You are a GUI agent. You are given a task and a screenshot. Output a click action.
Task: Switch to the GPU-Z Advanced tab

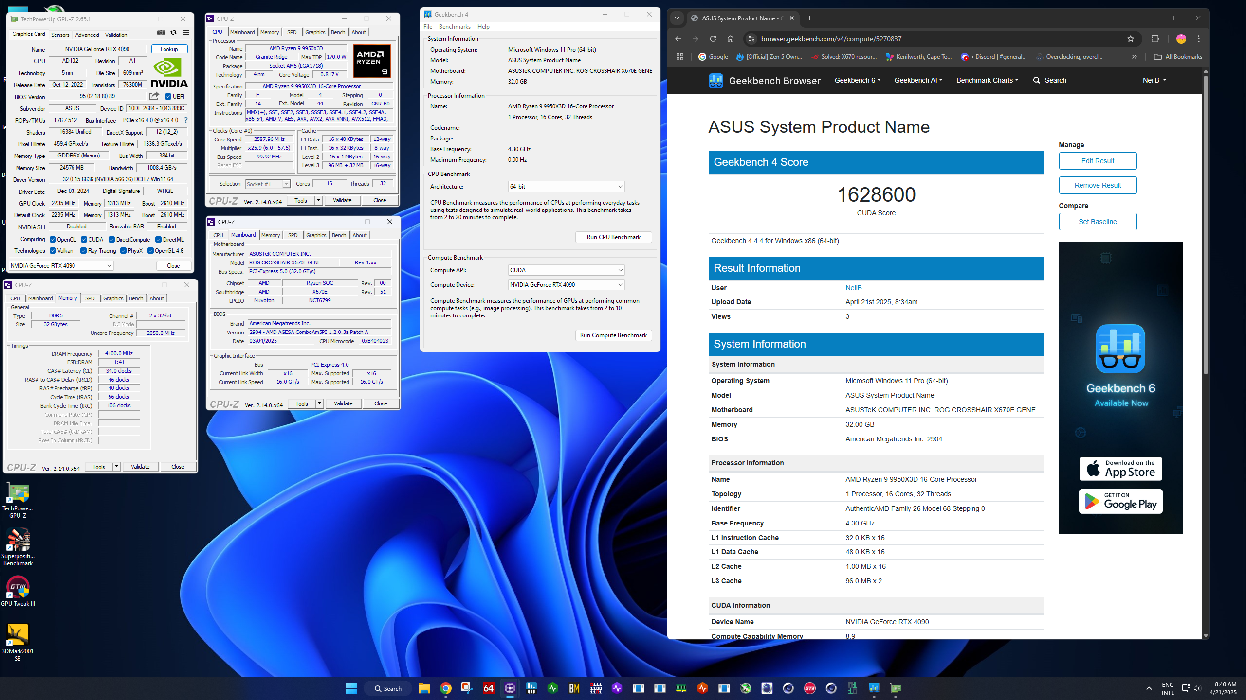pyautogui.click(x=87, y=35)
